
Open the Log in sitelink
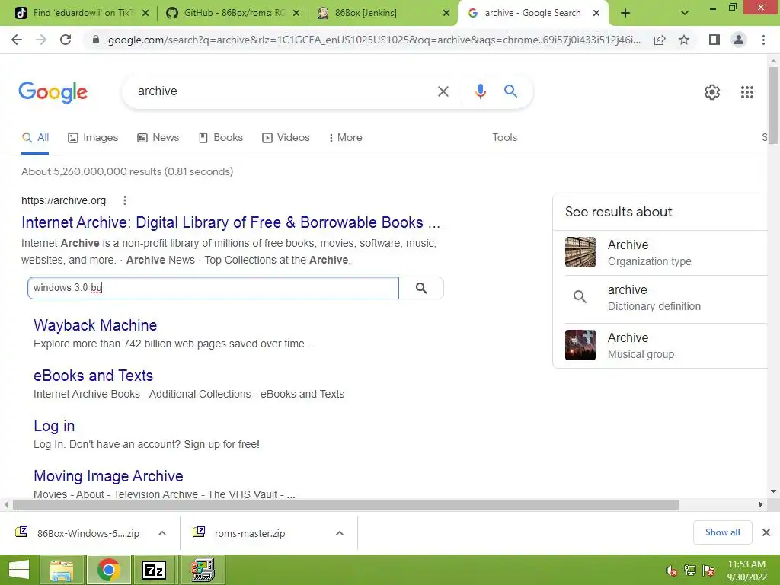[x=54, y=426]
